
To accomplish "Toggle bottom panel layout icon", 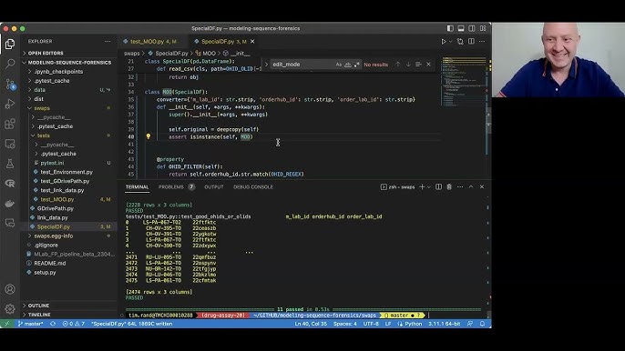I will tap(461, 28).
